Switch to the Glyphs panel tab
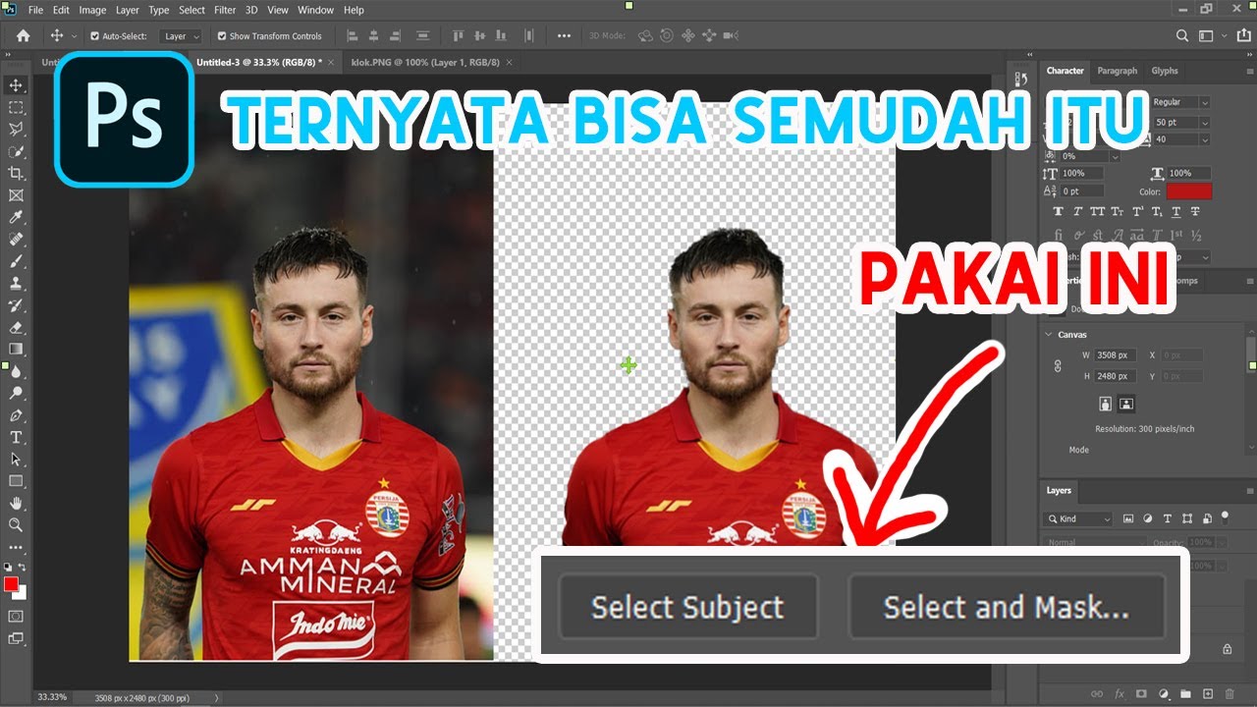The height and width of the screenshot is (707, 1257). [x=1165, y=71]
